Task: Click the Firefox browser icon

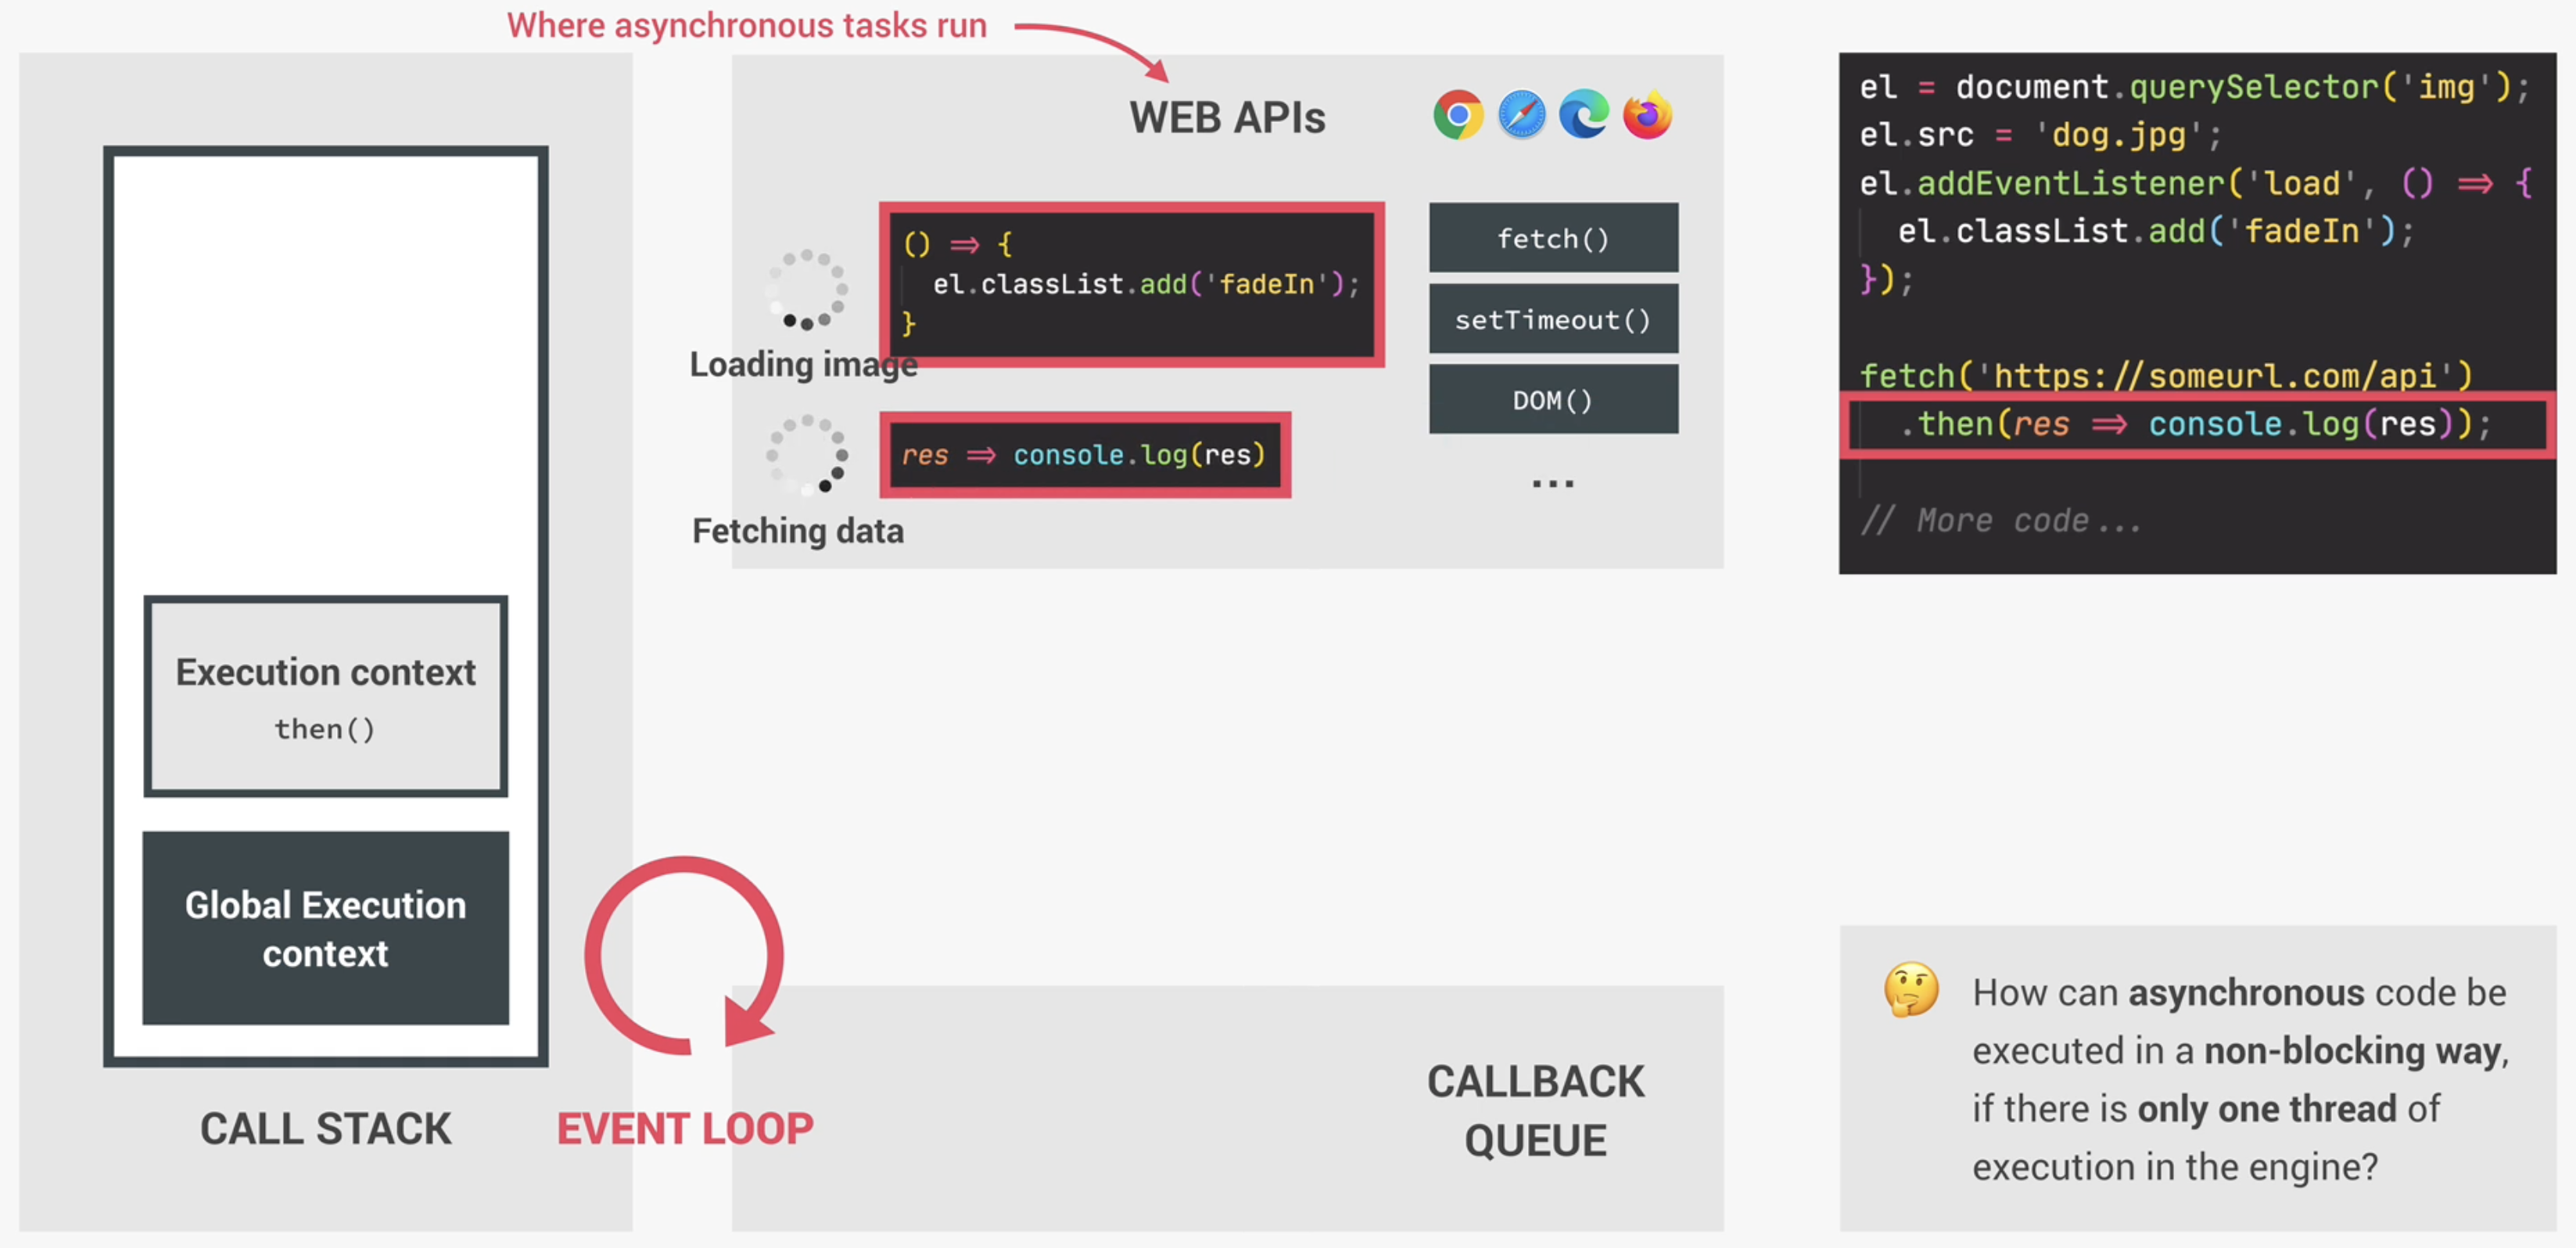Action: pyautogui.click(x=1647, y=116)
